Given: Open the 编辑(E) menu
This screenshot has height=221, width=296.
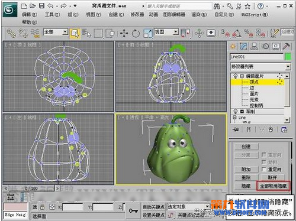Looking at the screenshot, I should coord(30,15).
